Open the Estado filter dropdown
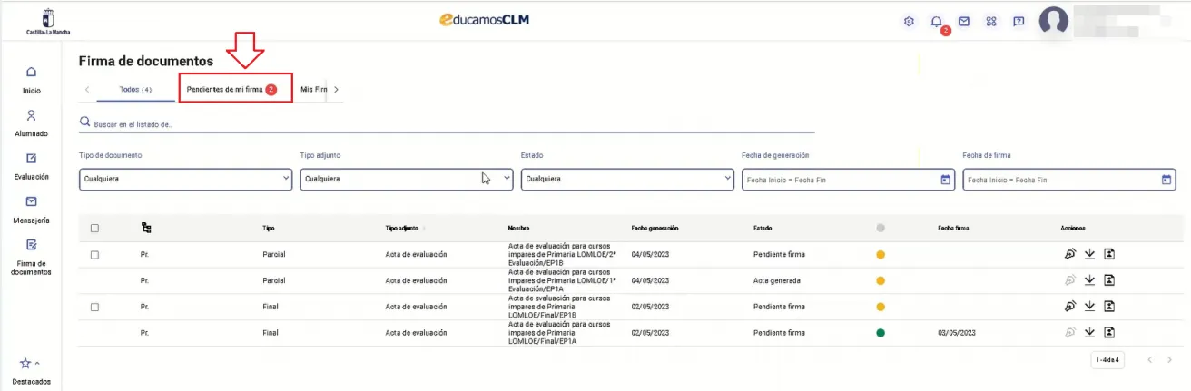This screenshot has width=1191, height=391. 627,179
